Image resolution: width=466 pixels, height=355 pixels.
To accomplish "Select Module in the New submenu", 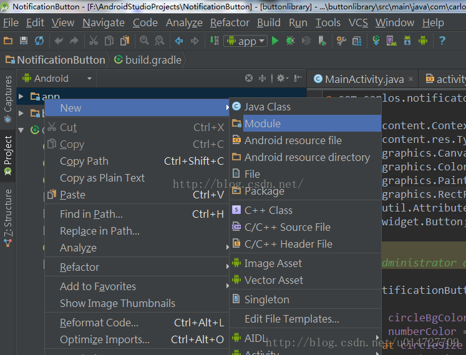I will pos(306,124).
